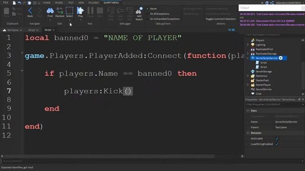Open the Find dropdown arrow
The image size is (305, 171).
click(x=50, y=20)
